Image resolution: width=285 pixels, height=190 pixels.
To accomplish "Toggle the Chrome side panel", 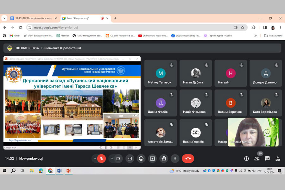I will (265, 28).
